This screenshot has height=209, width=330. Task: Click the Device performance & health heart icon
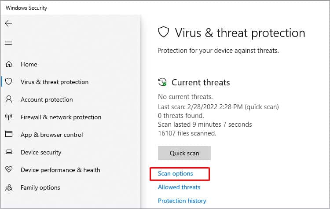[8, 170]
